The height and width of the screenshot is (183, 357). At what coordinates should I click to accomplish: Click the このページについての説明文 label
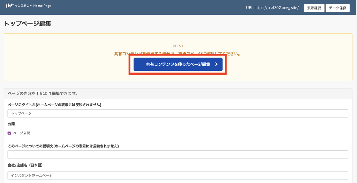63,146
